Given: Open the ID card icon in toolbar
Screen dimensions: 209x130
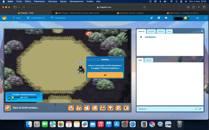Looking at the screenshot, I should (x=126, y=108).
